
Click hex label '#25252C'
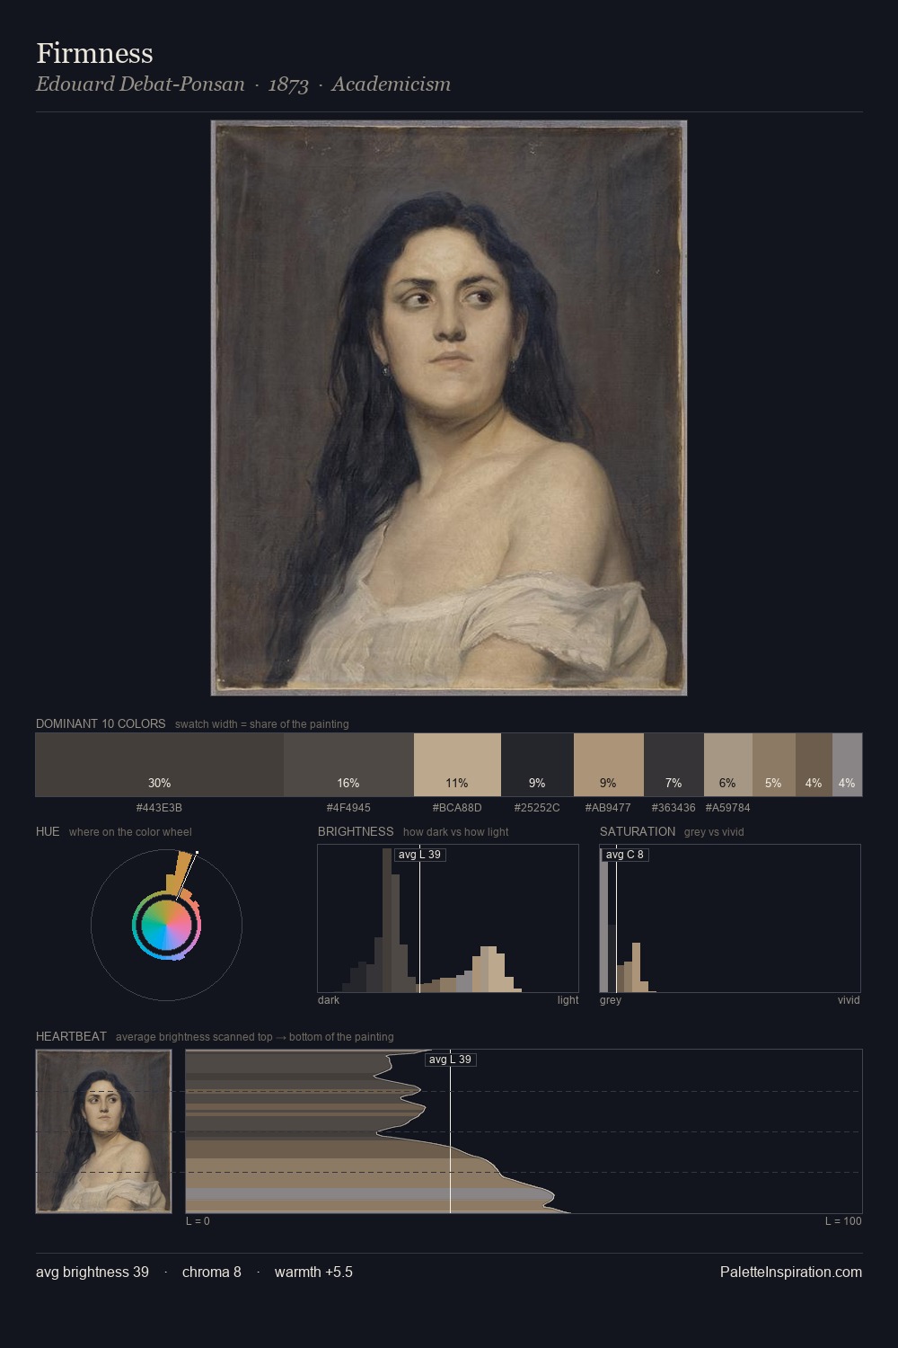pos(537,807)
